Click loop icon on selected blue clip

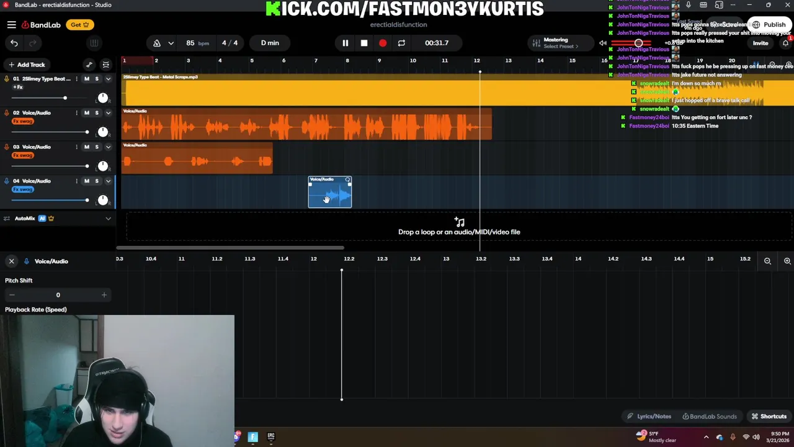click(x=347, y=179)
